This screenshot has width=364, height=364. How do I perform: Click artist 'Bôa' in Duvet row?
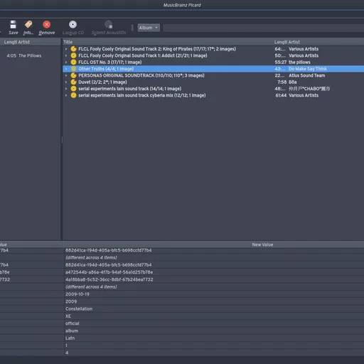[292, 82]
